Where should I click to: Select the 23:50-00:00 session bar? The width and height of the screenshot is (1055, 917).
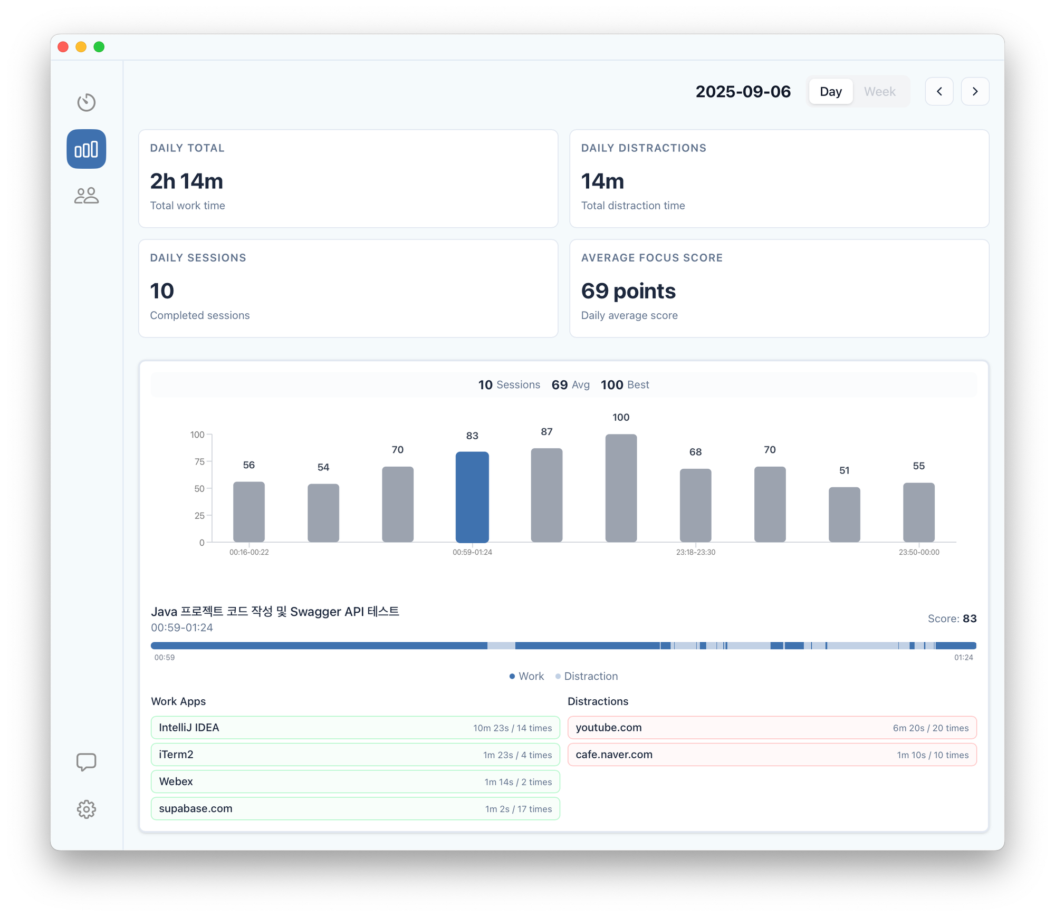click(918, 512)
